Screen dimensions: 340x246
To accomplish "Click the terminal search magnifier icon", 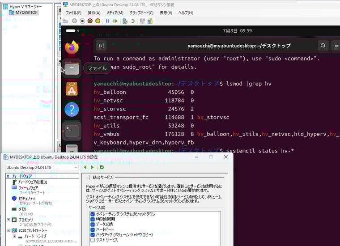I will 323,46.
